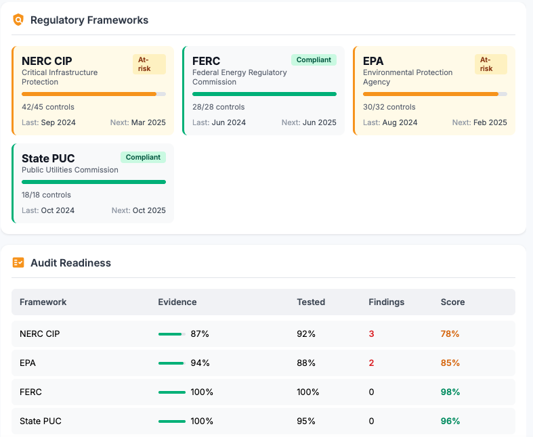
Task: Click 'Public Utilities Commission' subtitle
Action: tap(70, 170)
